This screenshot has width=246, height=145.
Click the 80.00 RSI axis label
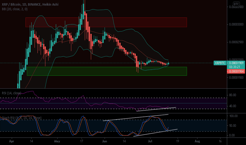[x=233, y=95]
